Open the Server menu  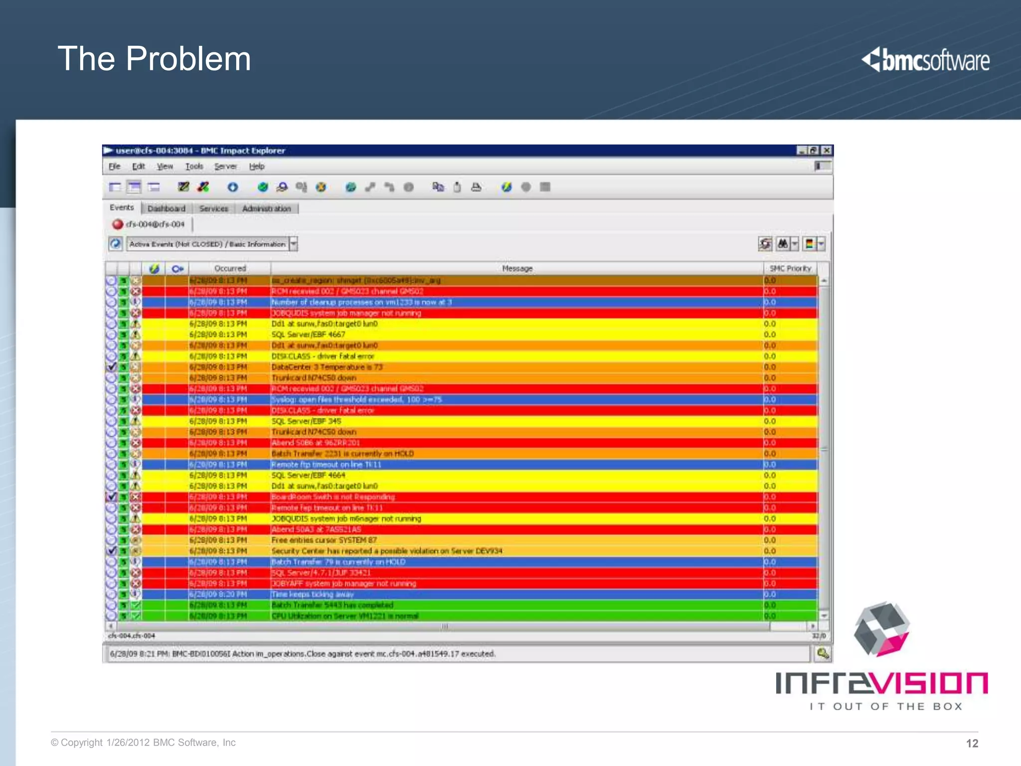(226, 166)
